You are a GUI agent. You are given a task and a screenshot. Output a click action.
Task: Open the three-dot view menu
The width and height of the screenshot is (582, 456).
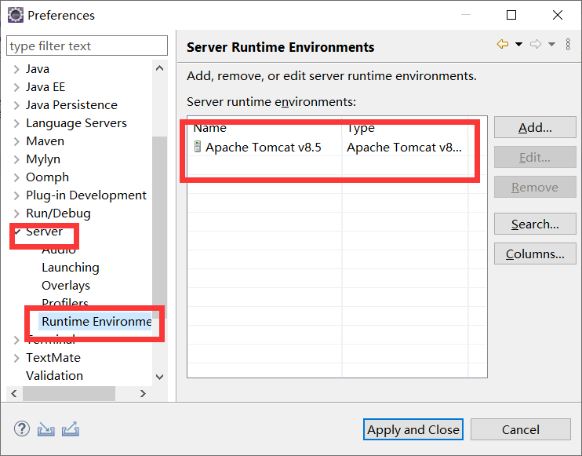pos(568,45)
